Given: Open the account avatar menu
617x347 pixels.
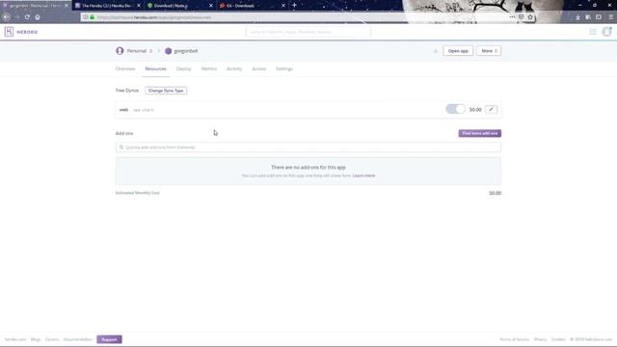Looking at the screenshot, I should click(606, 32).
